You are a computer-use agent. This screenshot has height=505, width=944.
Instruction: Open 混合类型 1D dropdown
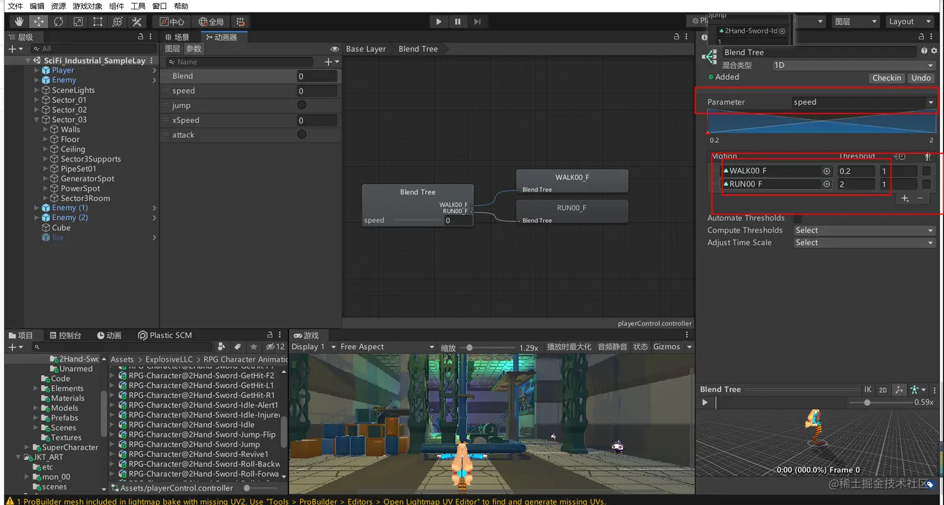853,65
